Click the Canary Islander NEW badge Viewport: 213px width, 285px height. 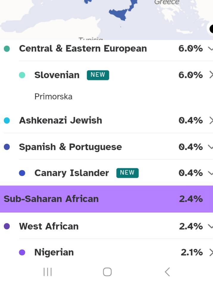[x=127, y=173]
